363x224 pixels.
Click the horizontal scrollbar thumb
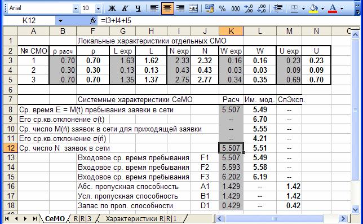[x=274, y=219]
